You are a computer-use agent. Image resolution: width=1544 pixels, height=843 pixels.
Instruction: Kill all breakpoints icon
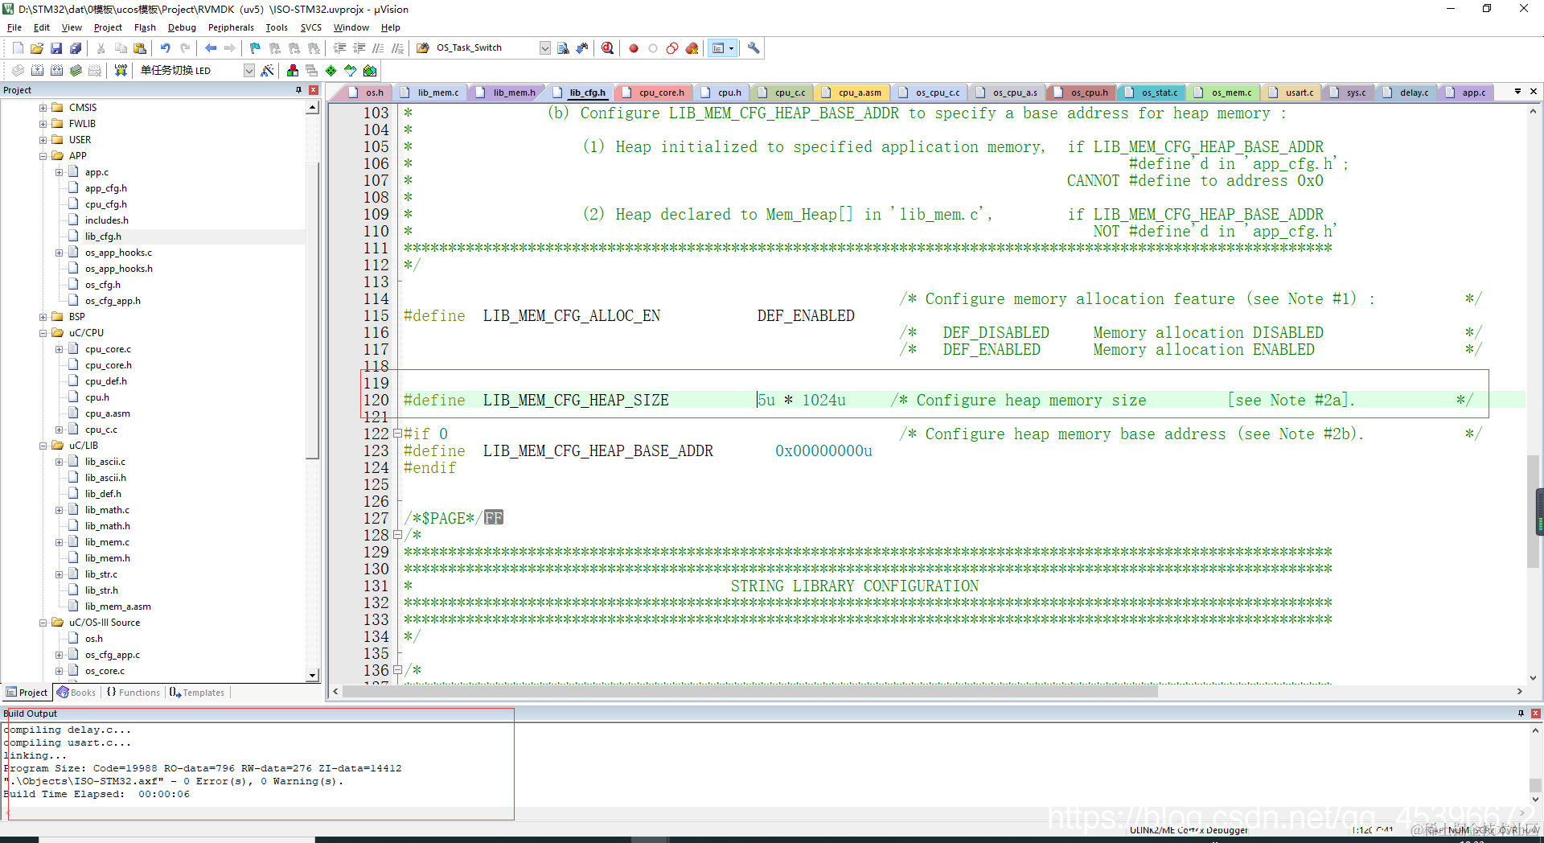click(692, 48)
